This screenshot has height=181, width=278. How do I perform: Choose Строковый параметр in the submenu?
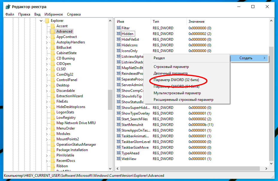tap(171, 67)
